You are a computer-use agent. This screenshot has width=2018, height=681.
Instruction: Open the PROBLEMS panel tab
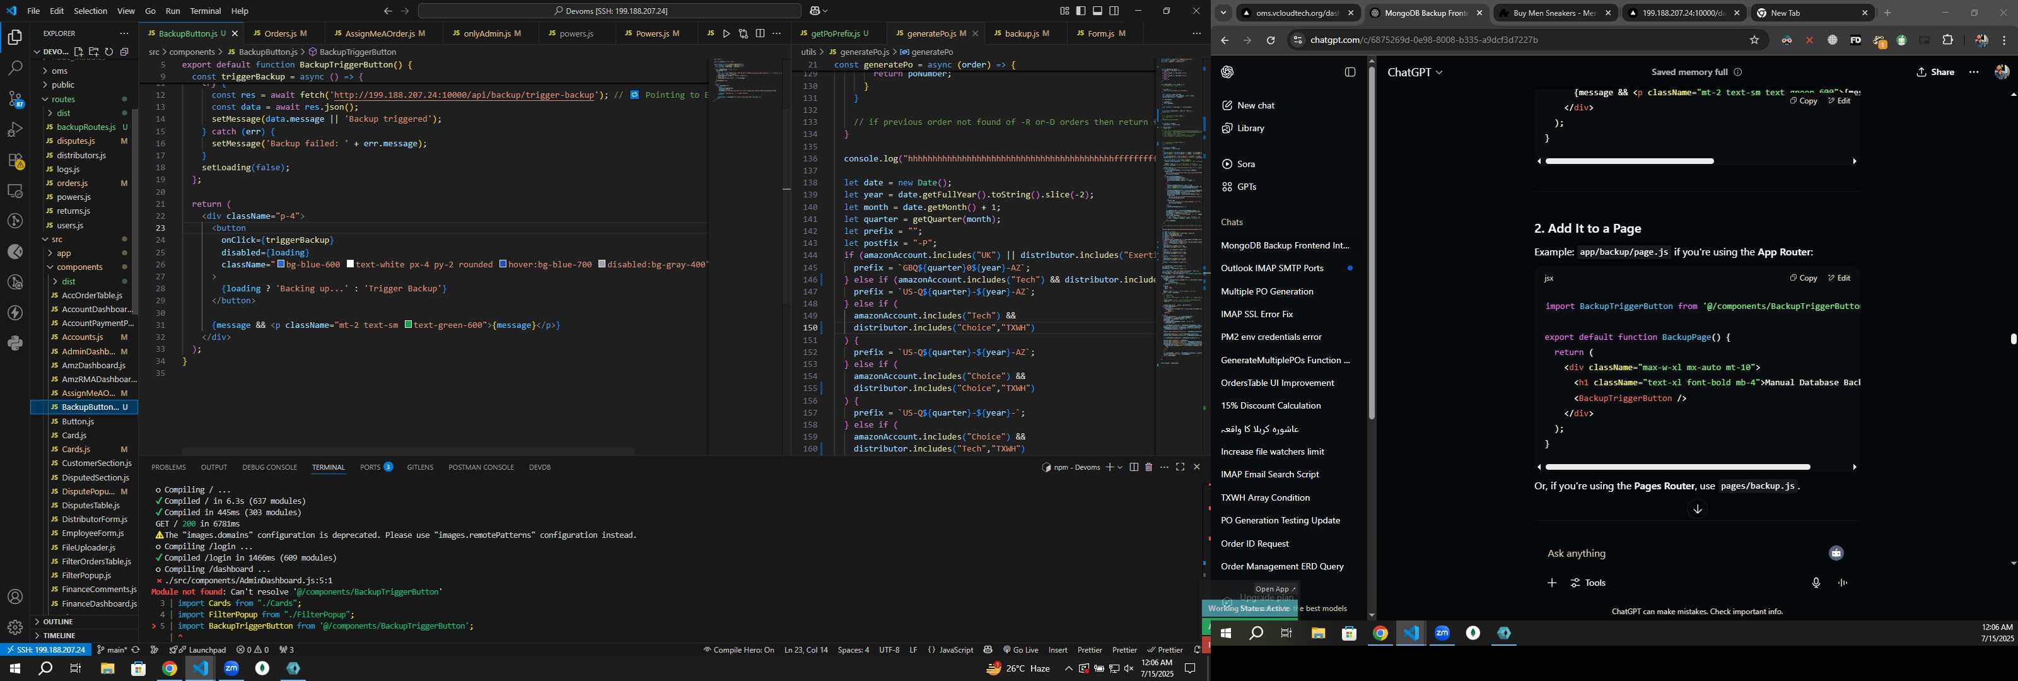pos(168,467)
